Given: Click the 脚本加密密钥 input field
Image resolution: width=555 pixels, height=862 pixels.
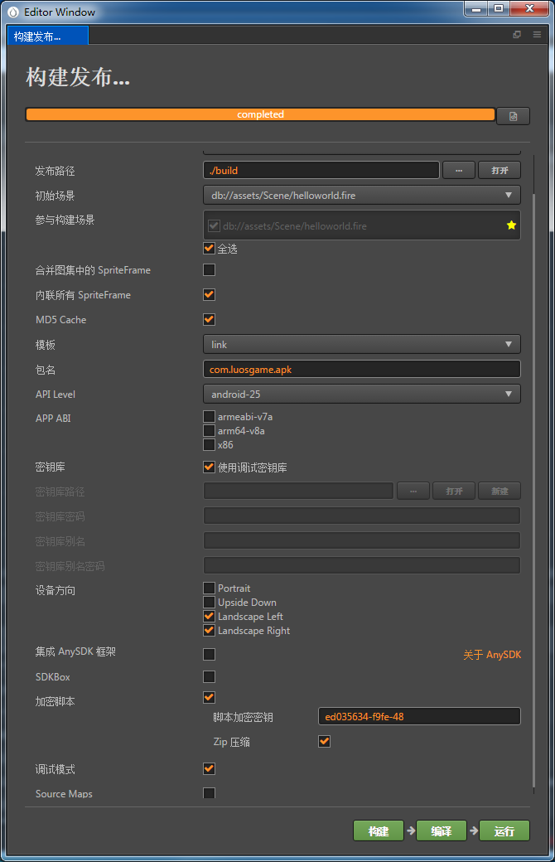Looking at the screenshot, I should (419, 716).
